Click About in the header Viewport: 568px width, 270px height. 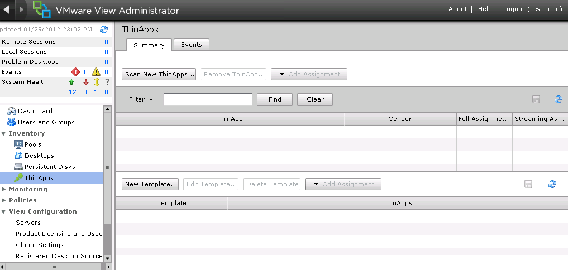pos(457,9)
